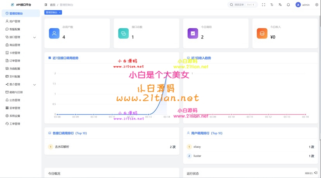Toggle the sidebar collapse icon

(x=46, y=5)
